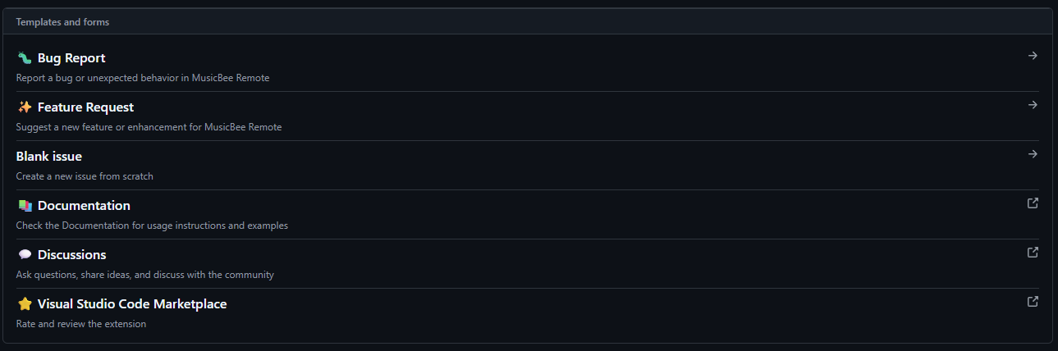The image size is (1058, 351).
Task: Click the speech bubble Discussions icon
Action: pos(25,255)
